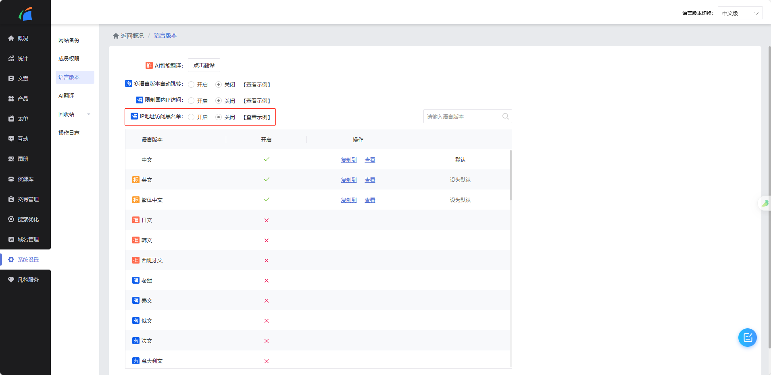
Task: Select 关闭 for 多语言版本自动跳转
Action: click(x=219, y=84)
